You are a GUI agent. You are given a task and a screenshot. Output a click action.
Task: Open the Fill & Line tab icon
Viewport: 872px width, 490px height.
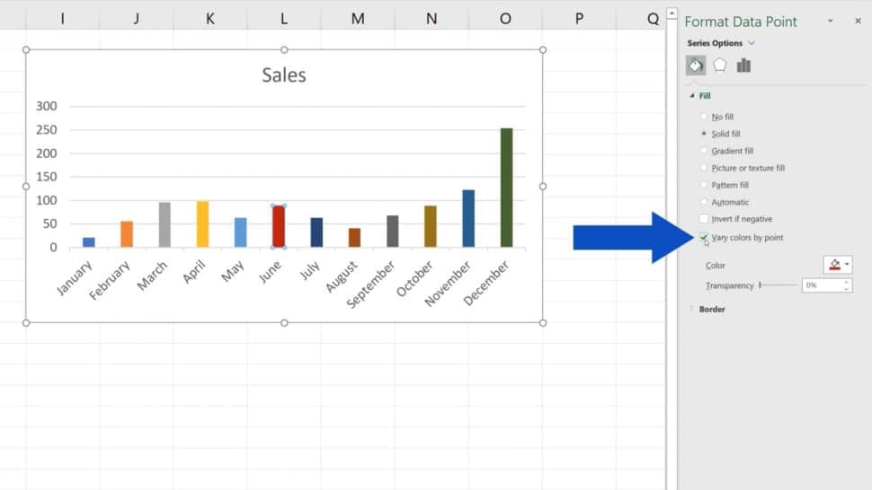[x=696, y=66]
